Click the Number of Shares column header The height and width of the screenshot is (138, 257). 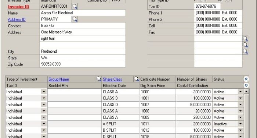pos(194,79)
